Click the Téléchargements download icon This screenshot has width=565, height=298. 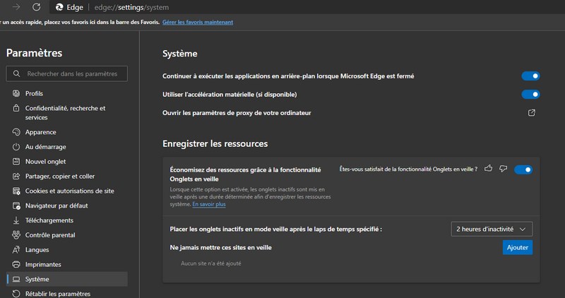(16, 220)
